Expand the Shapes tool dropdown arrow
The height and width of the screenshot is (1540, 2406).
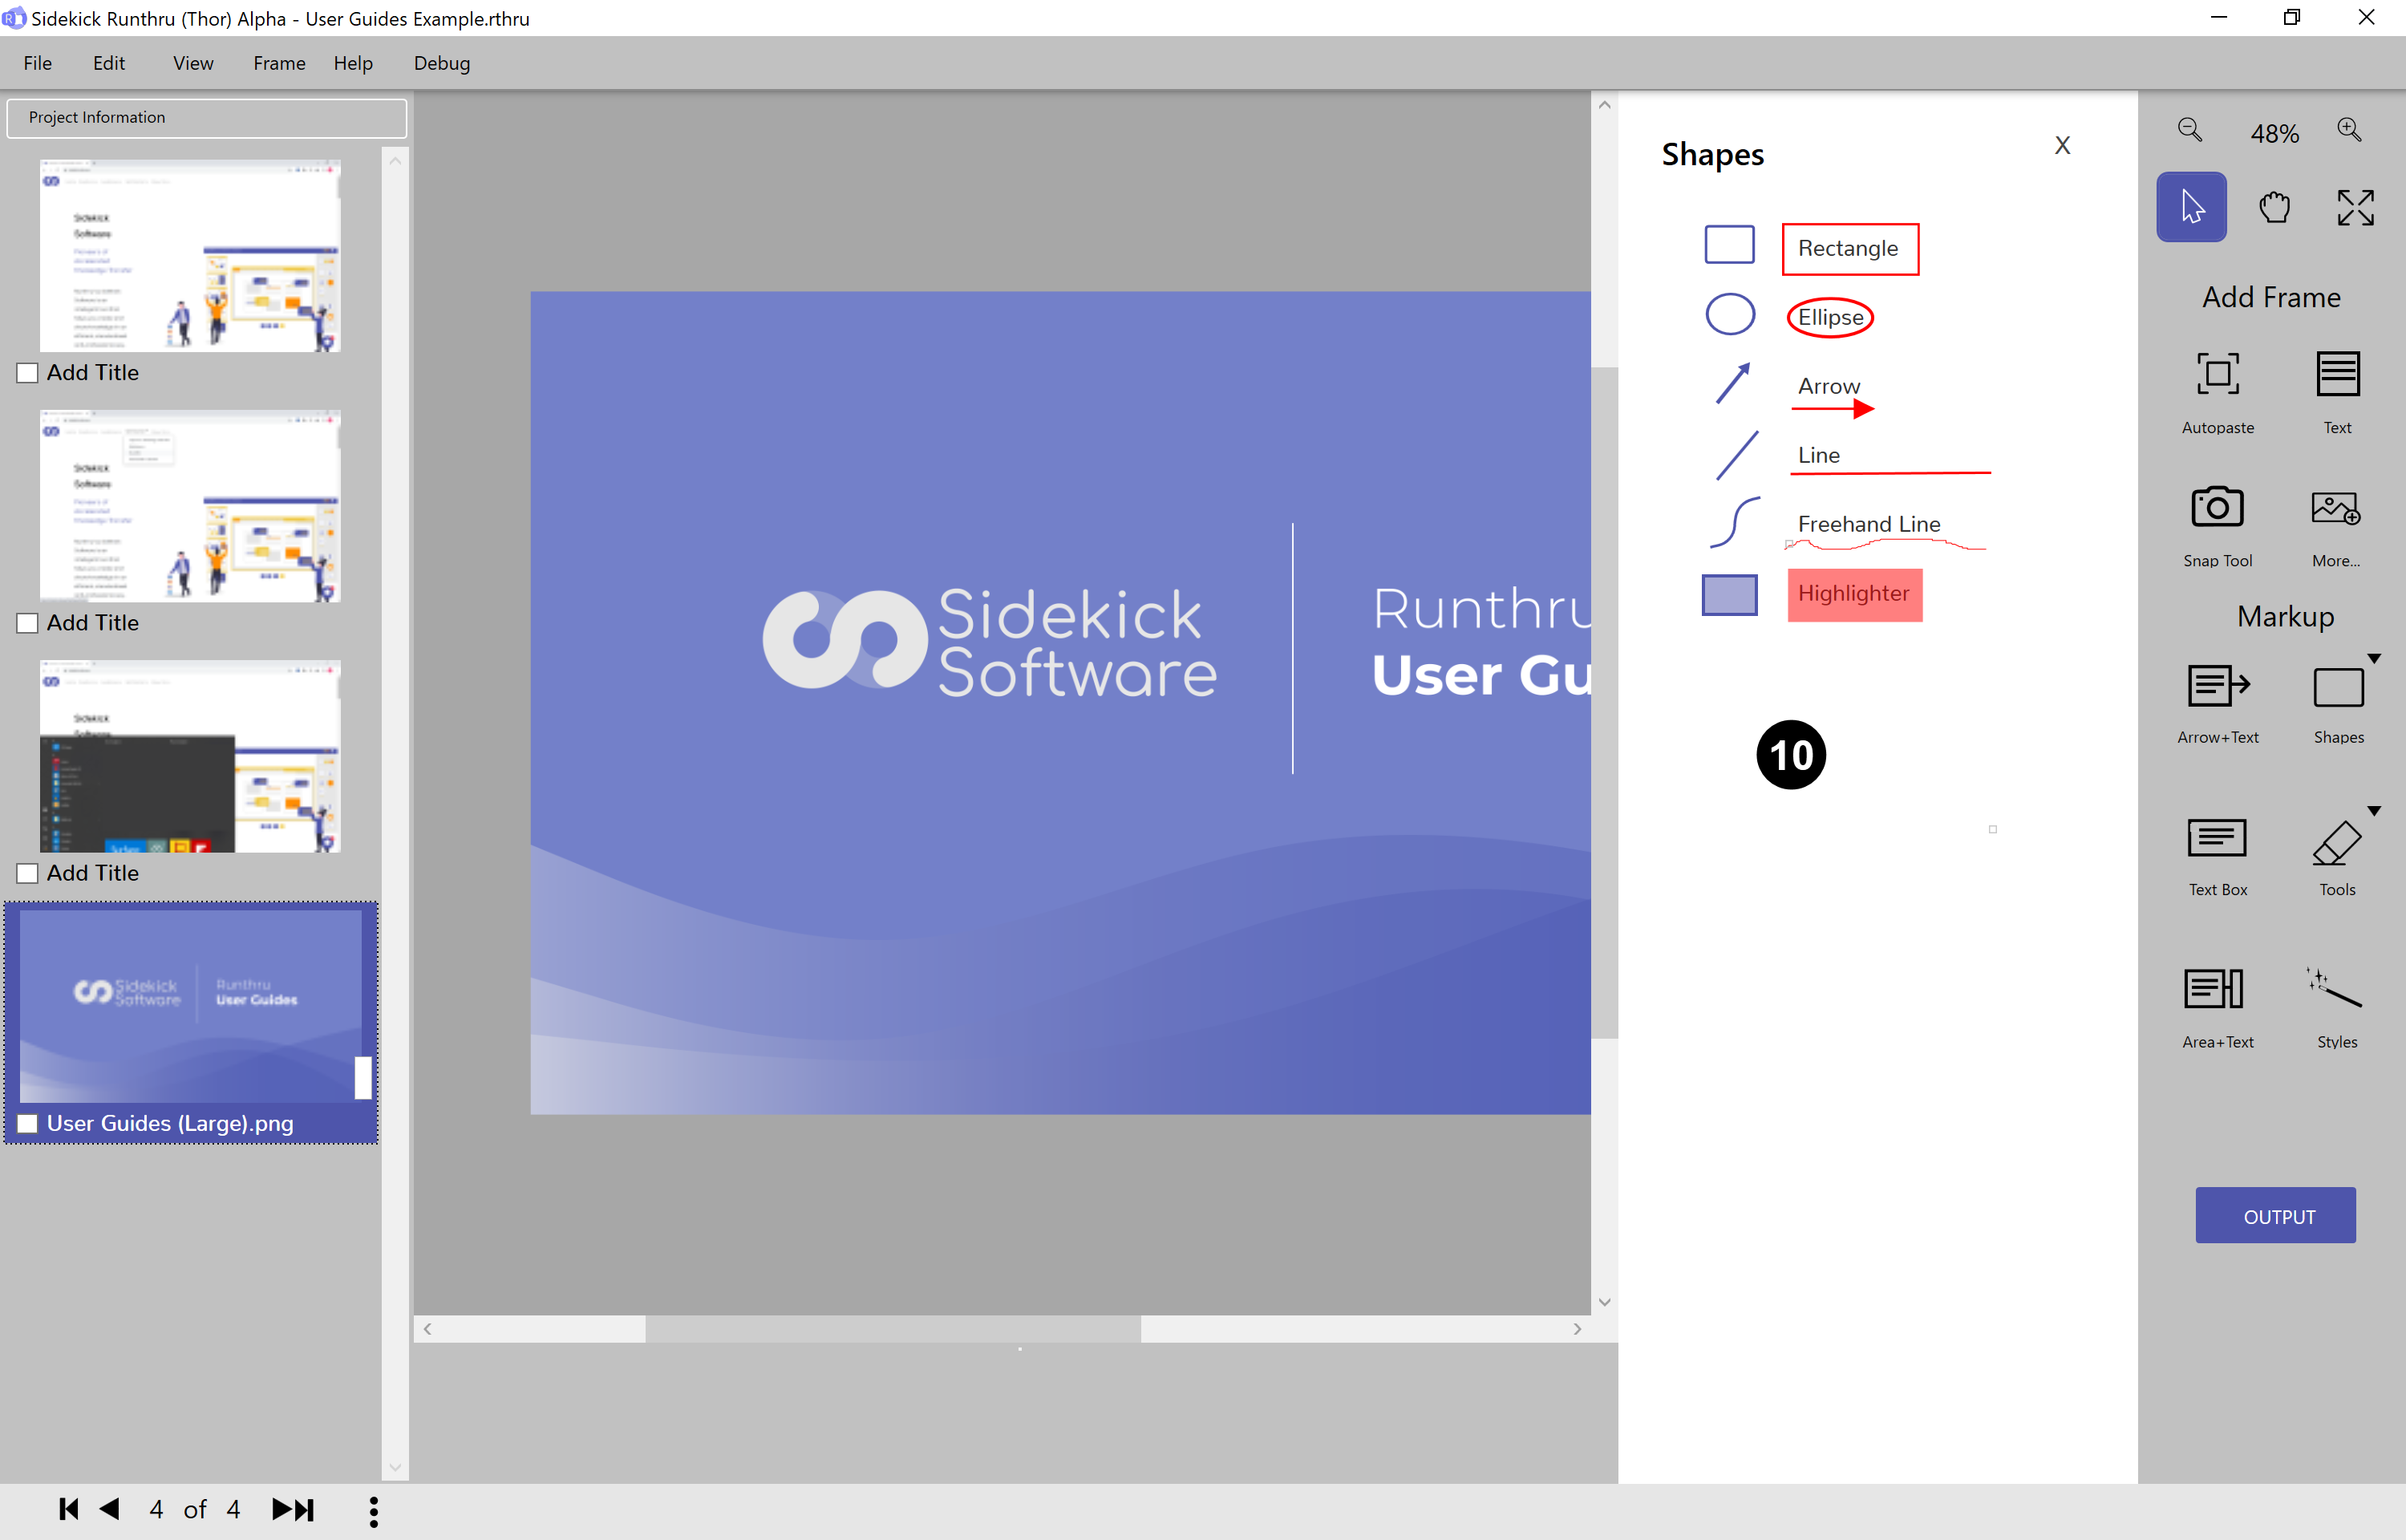(x=2374, y=659)
